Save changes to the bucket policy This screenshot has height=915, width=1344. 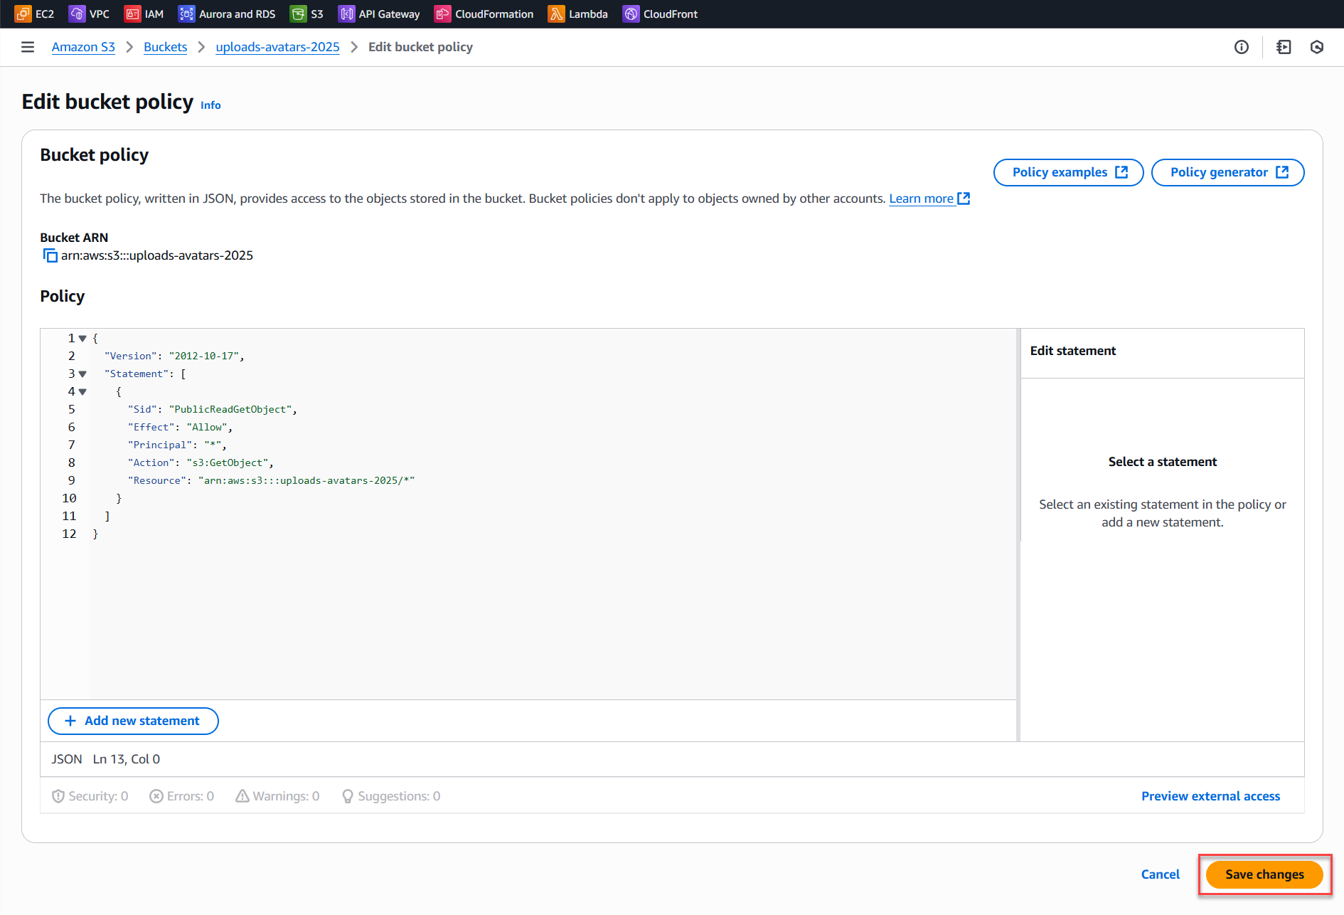point(1264,874)
